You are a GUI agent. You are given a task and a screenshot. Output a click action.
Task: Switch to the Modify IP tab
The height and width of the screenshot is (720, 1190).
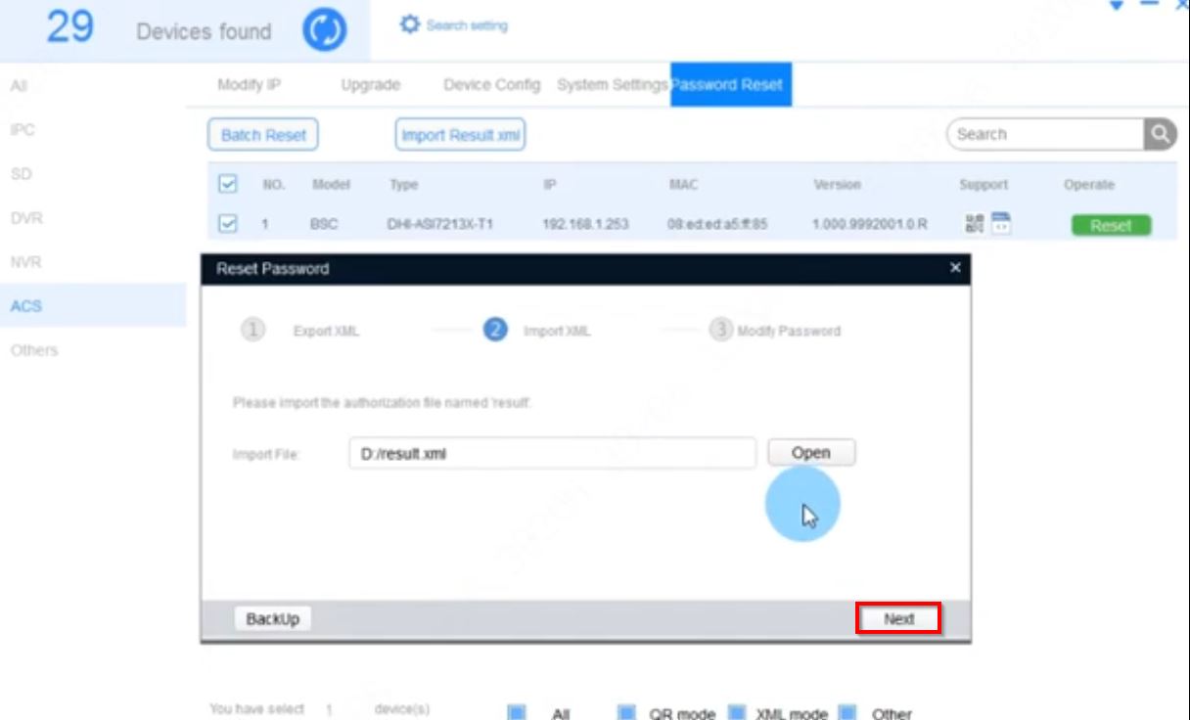(x=249, y=85)
